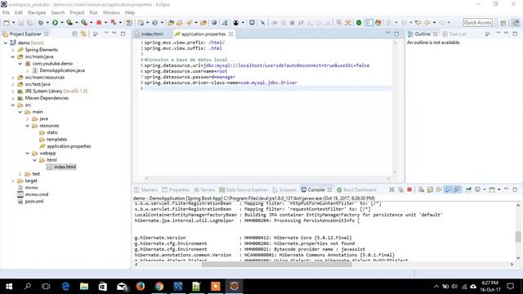Open Project Explorer View Menu dropdown

point(106,33)
